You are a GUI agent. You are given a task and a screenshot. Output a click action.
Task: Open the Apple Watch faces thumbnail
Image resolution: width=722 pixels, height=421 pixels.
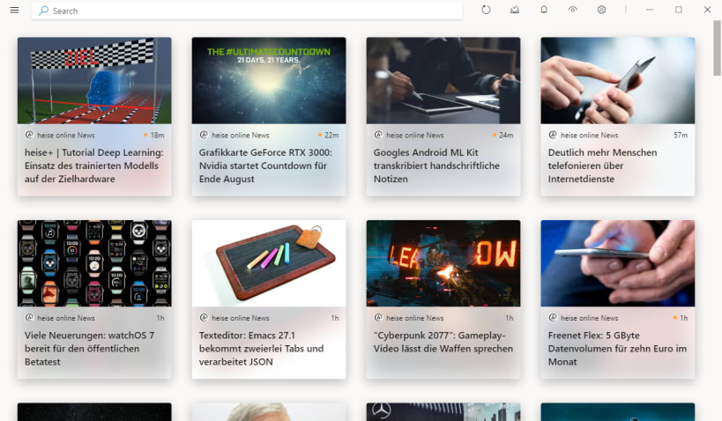point(94,263)
